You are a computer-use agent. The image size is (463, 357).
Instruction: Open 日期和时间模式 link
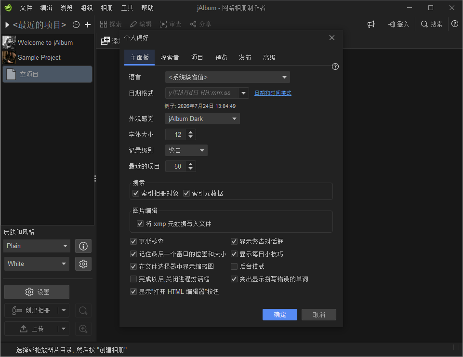[273, 93]
